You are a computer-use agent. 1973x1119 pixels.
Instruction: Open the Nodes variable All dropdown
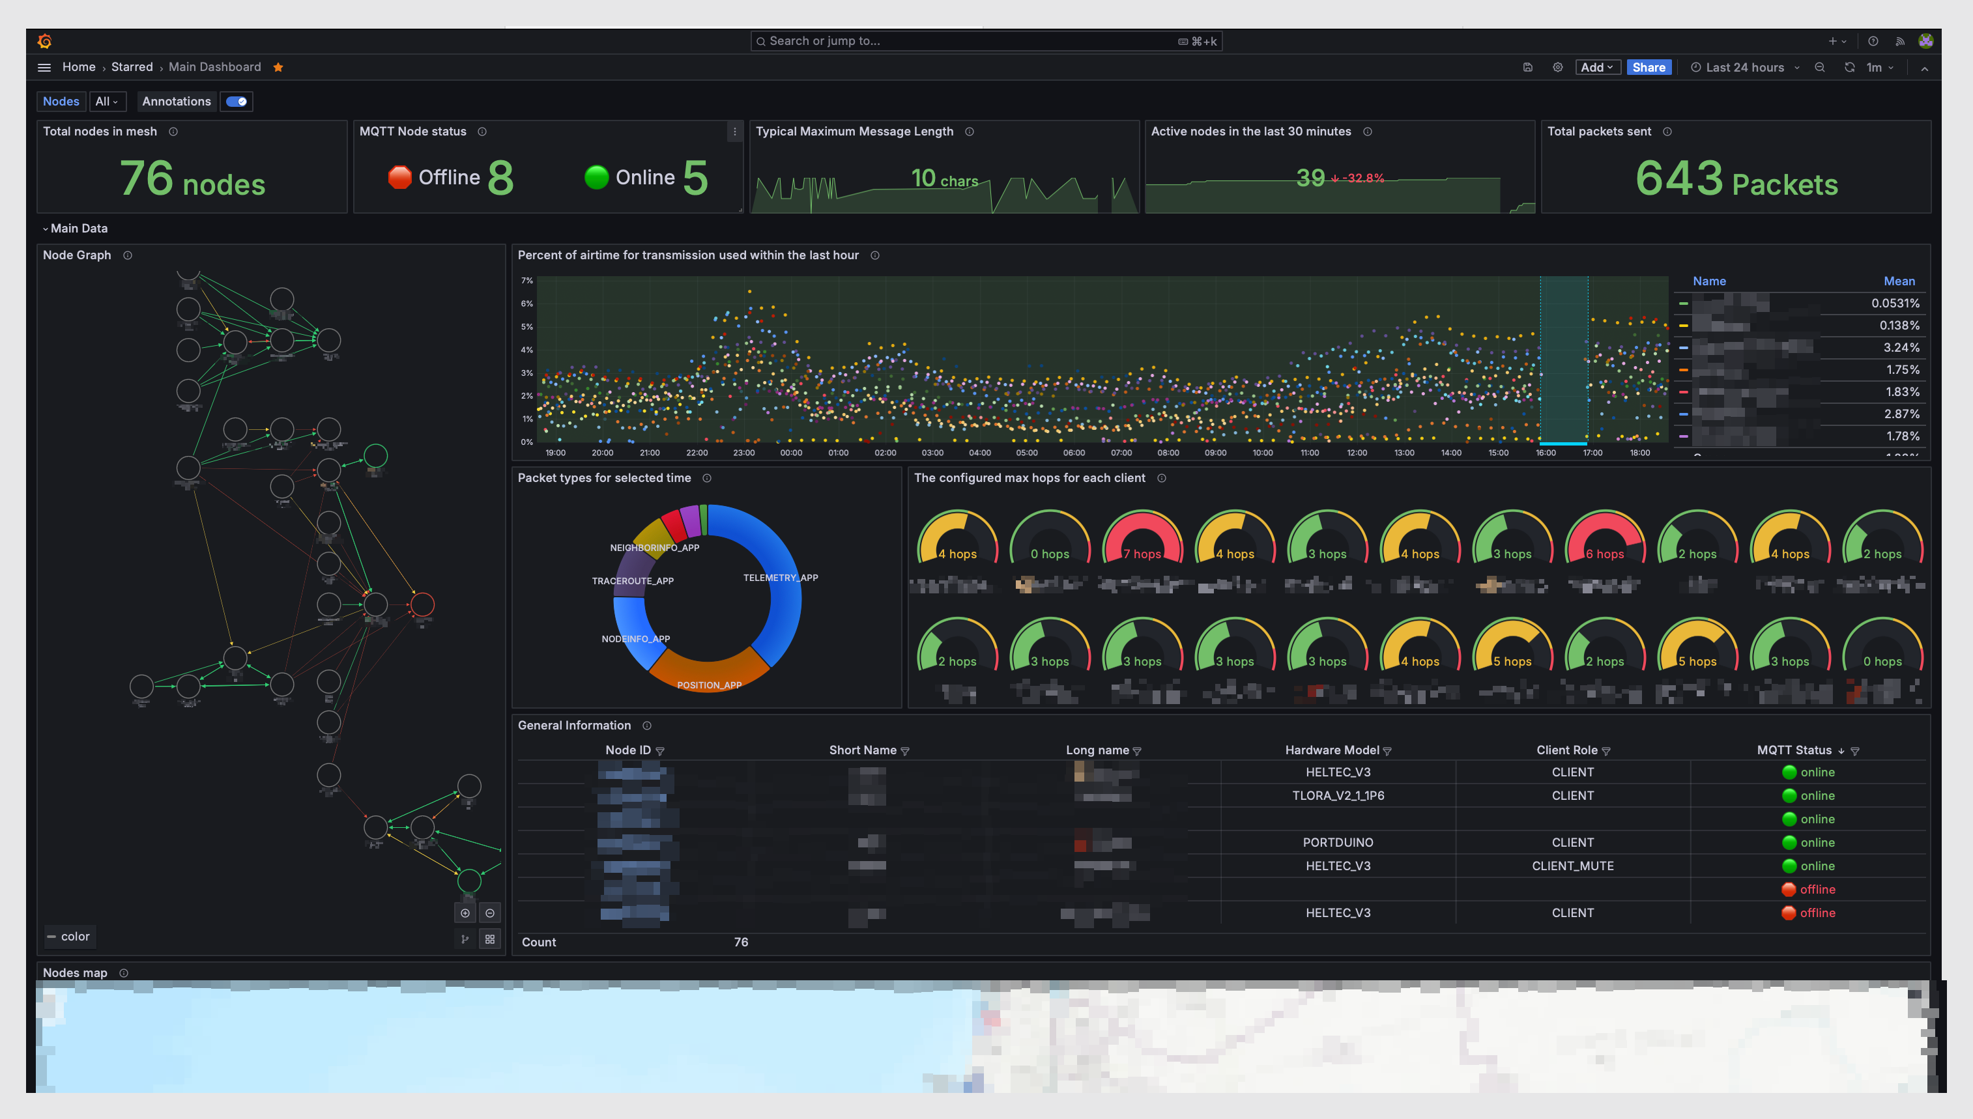[x=106, y=102]
